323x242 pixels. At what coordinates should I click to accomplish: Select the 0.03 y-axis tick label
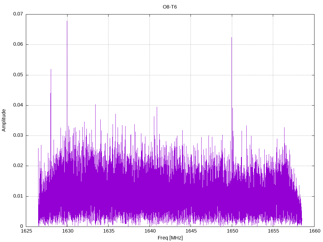coord(18,135)
